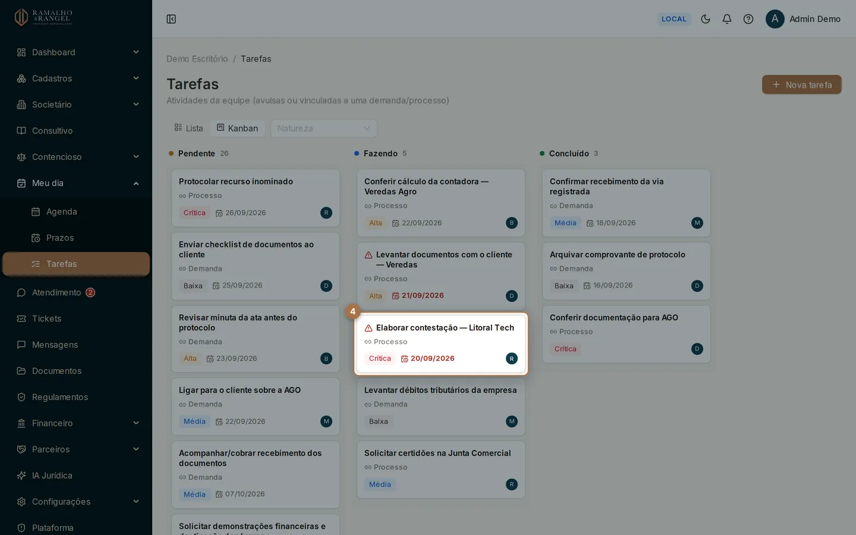Collapse the sidebar with the panel icon
Image resolution: width=856 pixels, height=535 pixels.
pyautogui.click(x=171, y=19)
